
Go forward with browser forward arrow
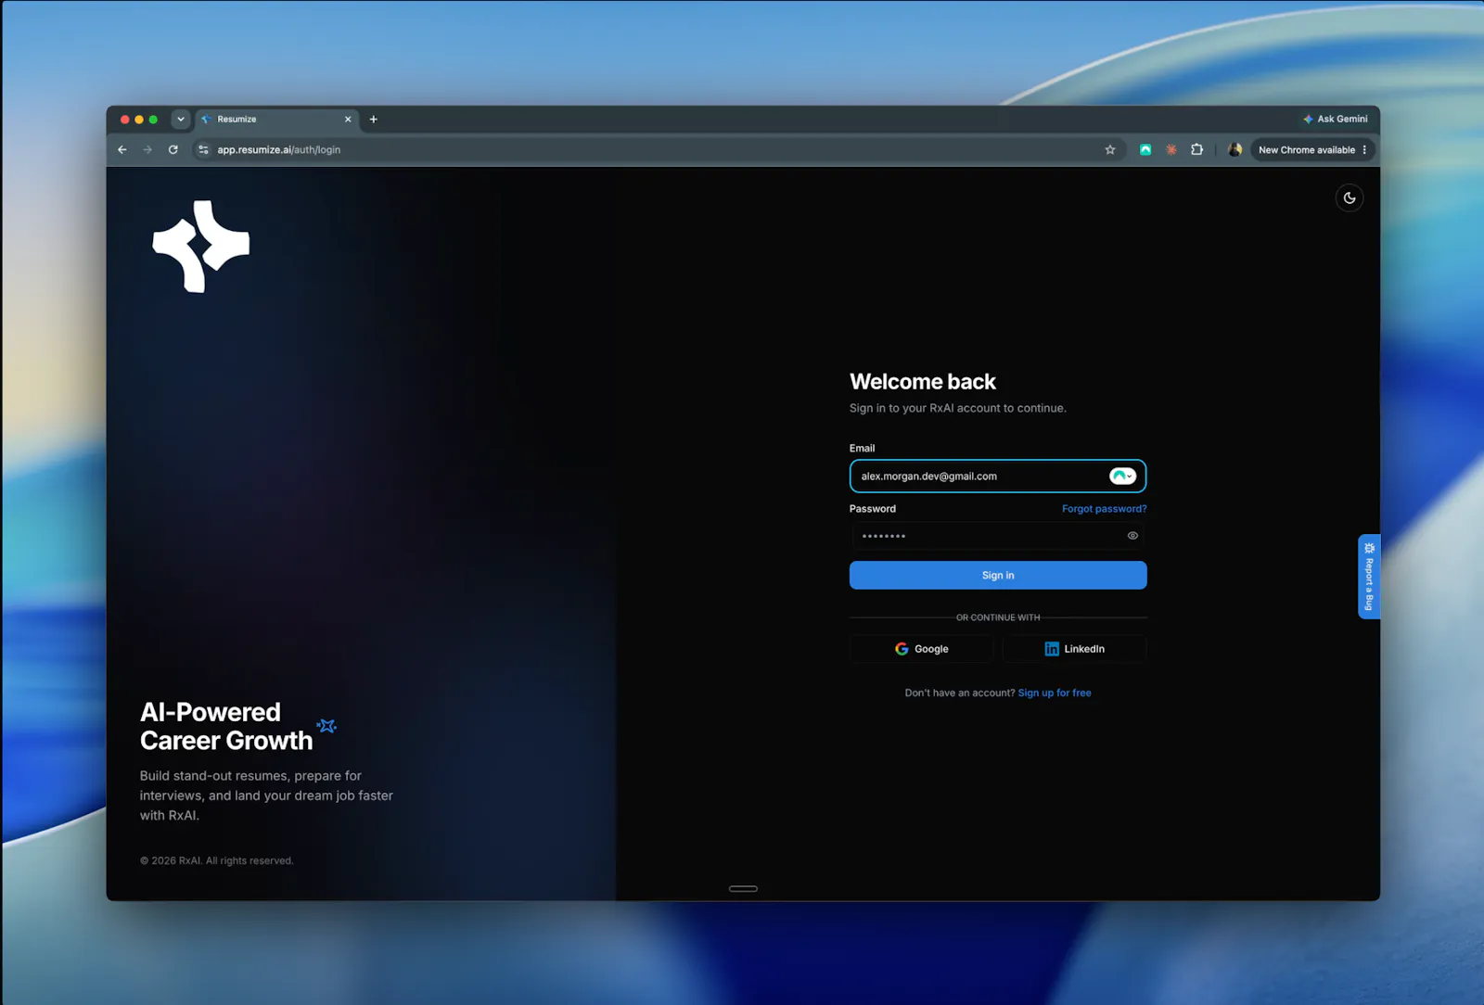point(147,149)
